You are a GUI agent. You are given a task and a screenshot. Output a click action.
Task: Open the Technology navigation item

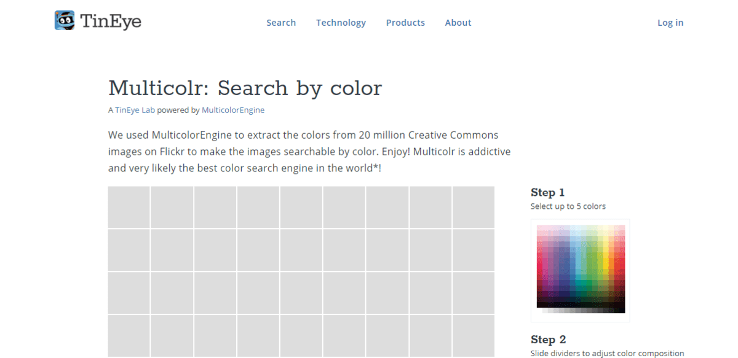[341, 23]
